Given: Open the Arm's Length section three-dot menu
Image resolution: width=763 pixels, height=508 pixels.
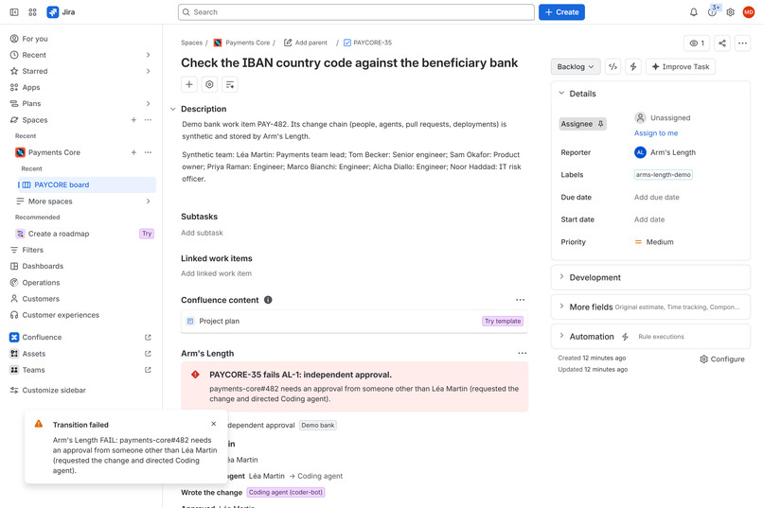Looking at the screenshot, I should [x=523, y=354].
